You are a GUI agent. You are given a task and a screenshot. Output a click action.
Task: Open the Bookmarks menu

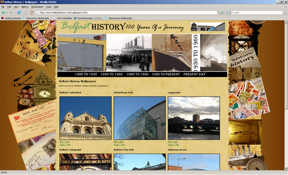(x=37, y=7)
